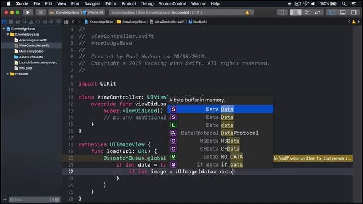Add new file with plus button
This screenshot has width=363, height=204.
[5, 199]
